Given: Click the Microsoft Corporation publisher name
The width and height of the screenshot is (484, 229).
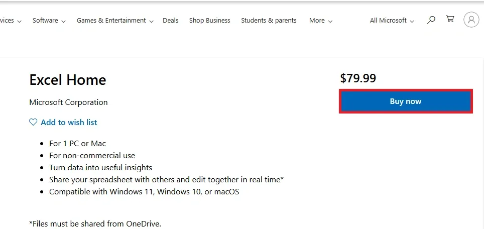Looking at the screenshot, I should coord(68,102).
